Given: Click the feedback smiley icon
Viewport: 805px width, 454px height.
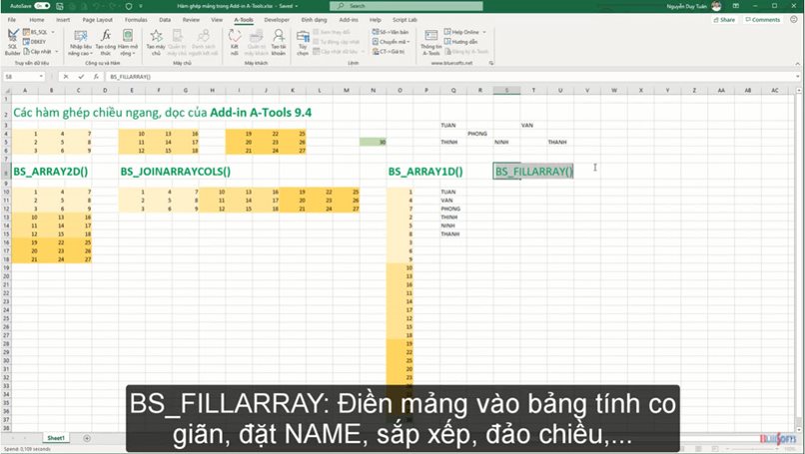Looking at the screenshot, I should coord(794,20).
